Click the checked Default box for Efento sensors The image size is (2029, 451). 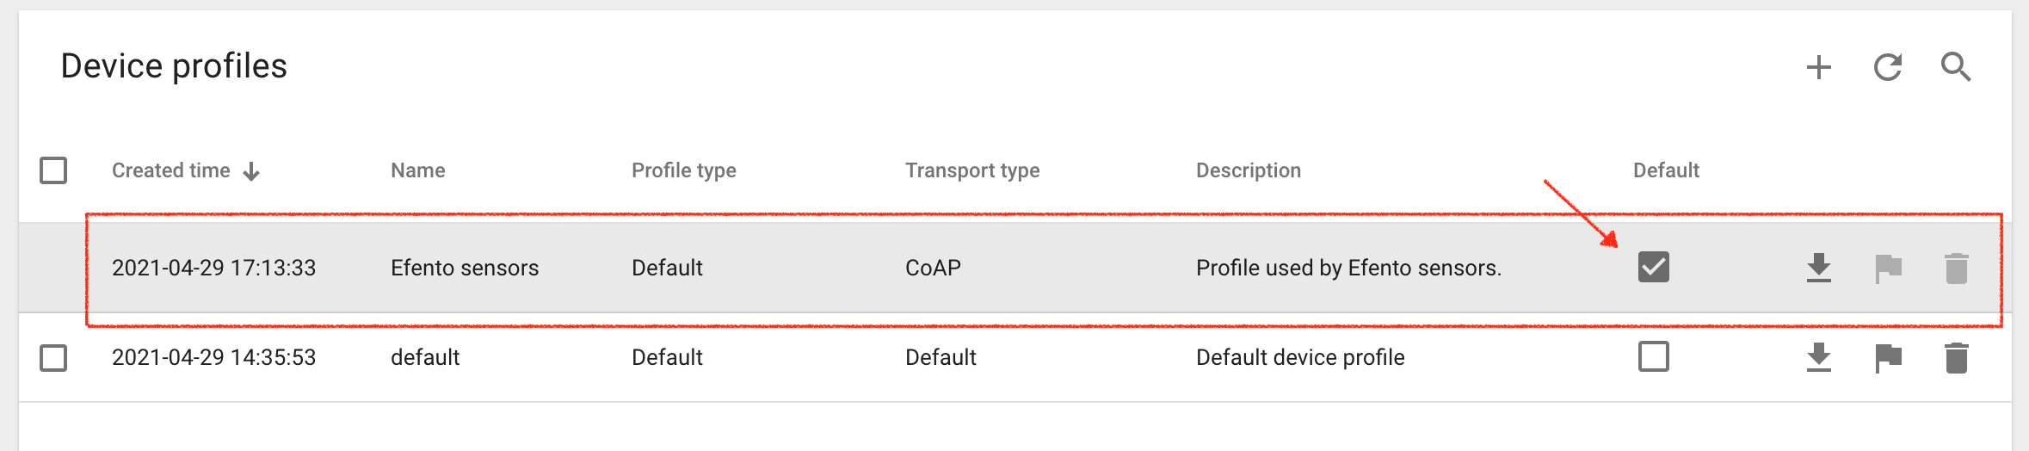tap(1653, 267)
